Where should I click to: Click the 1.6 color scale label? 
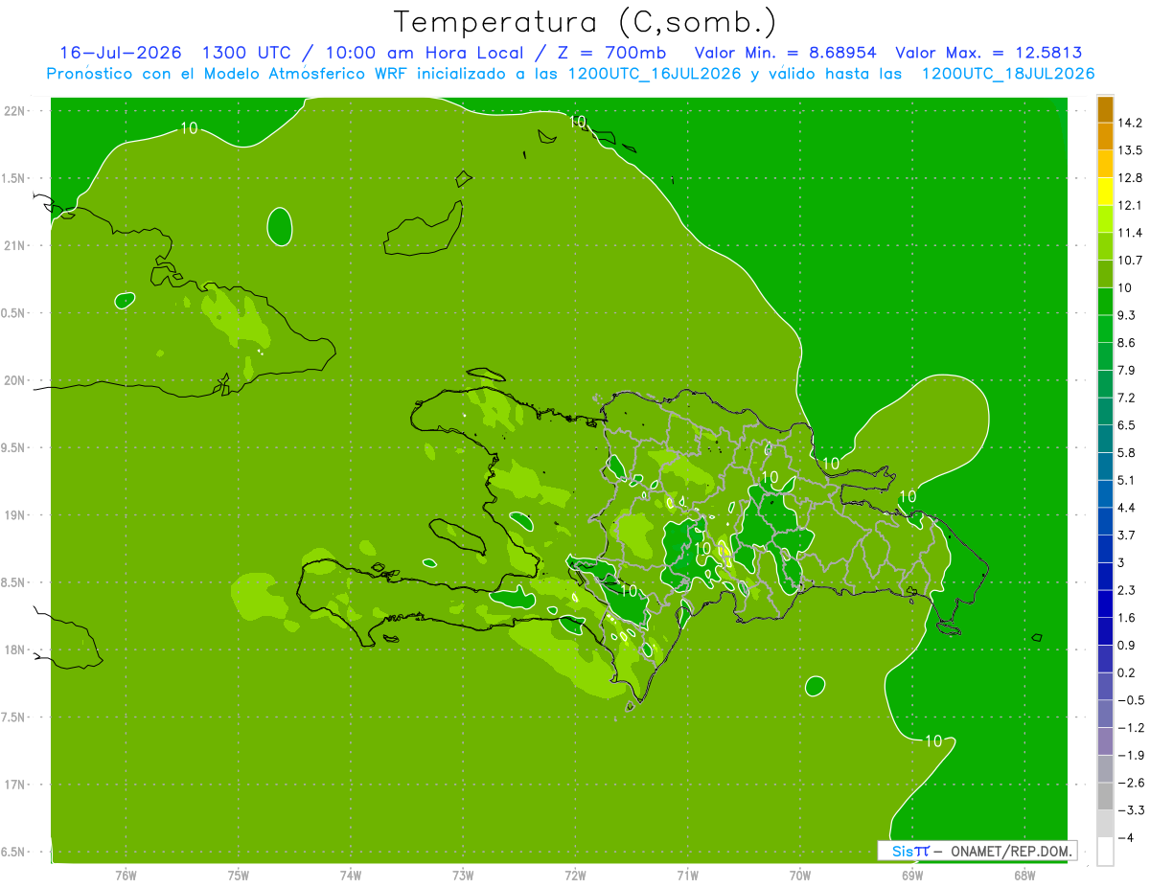pyautogui.click(x=1126, y=618)
